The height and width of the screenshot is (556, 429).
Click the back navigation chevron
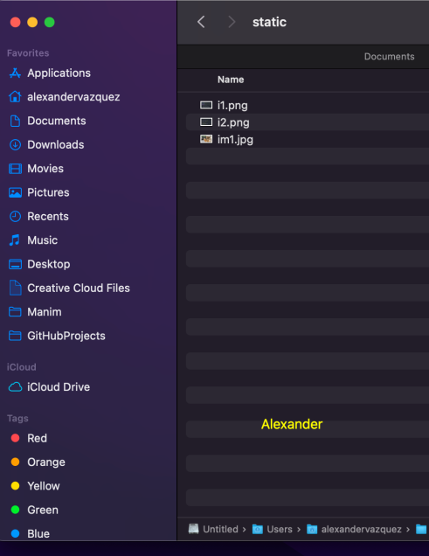[x=201, y=22]
